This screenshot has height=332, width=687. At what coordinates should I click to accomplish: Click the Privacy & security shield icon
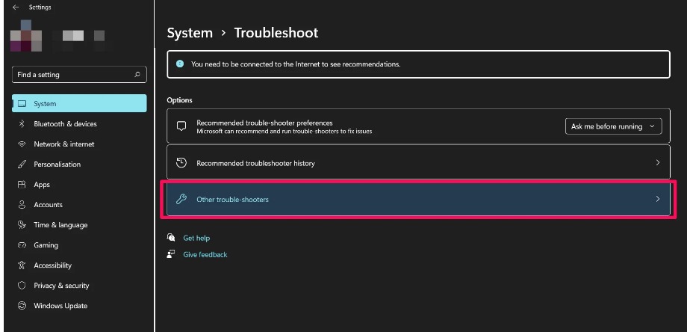click(22, 286)
